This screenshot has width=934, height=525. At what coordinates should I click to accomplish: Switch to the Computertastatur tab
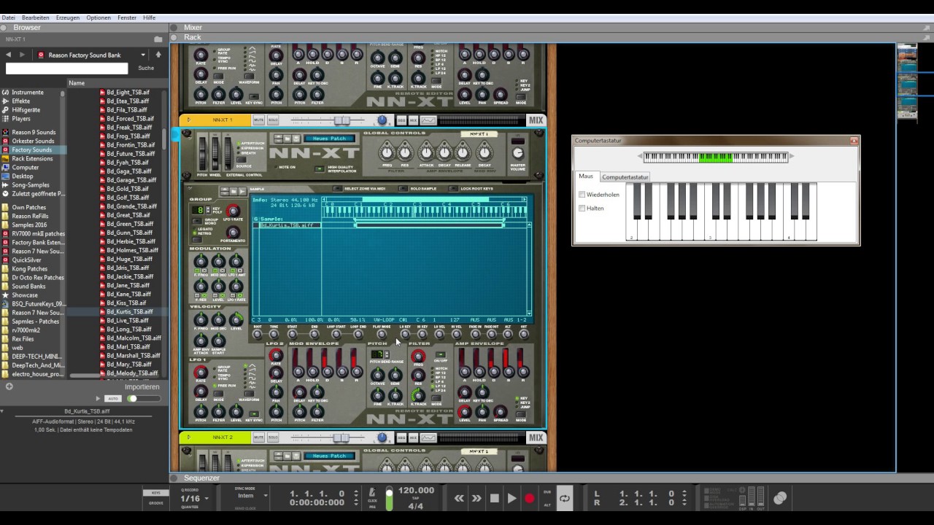625,177
